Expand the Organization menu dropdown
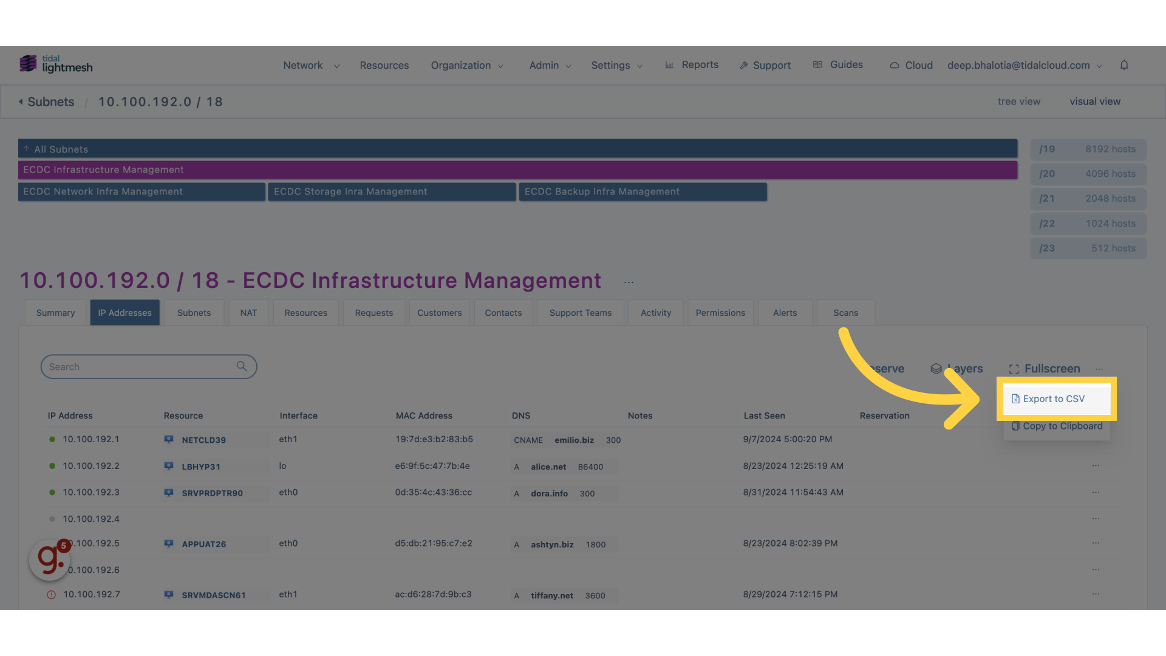 [467, 65]
